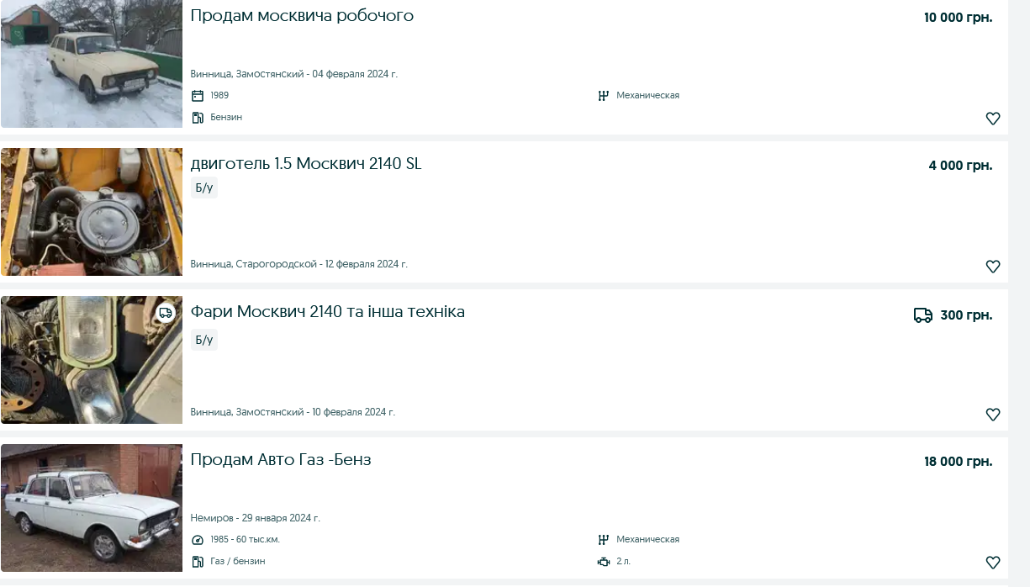Click the delivery truck icon beside 300 грн.
The image size is (1030, 587).
click(922, 315)
